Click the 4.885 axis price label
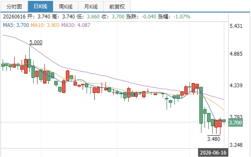 coord(236,54)
